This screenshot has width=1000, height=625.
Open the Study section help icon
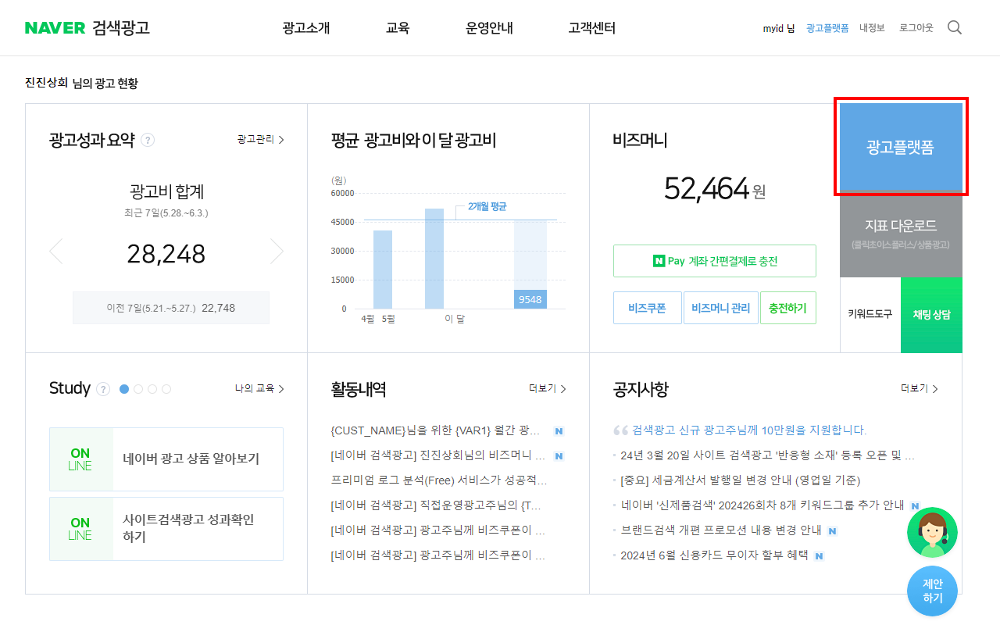102,388
